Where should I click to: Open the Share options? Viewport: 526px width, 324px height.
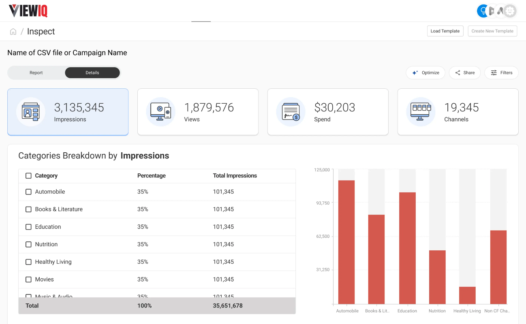coord(464,73)
